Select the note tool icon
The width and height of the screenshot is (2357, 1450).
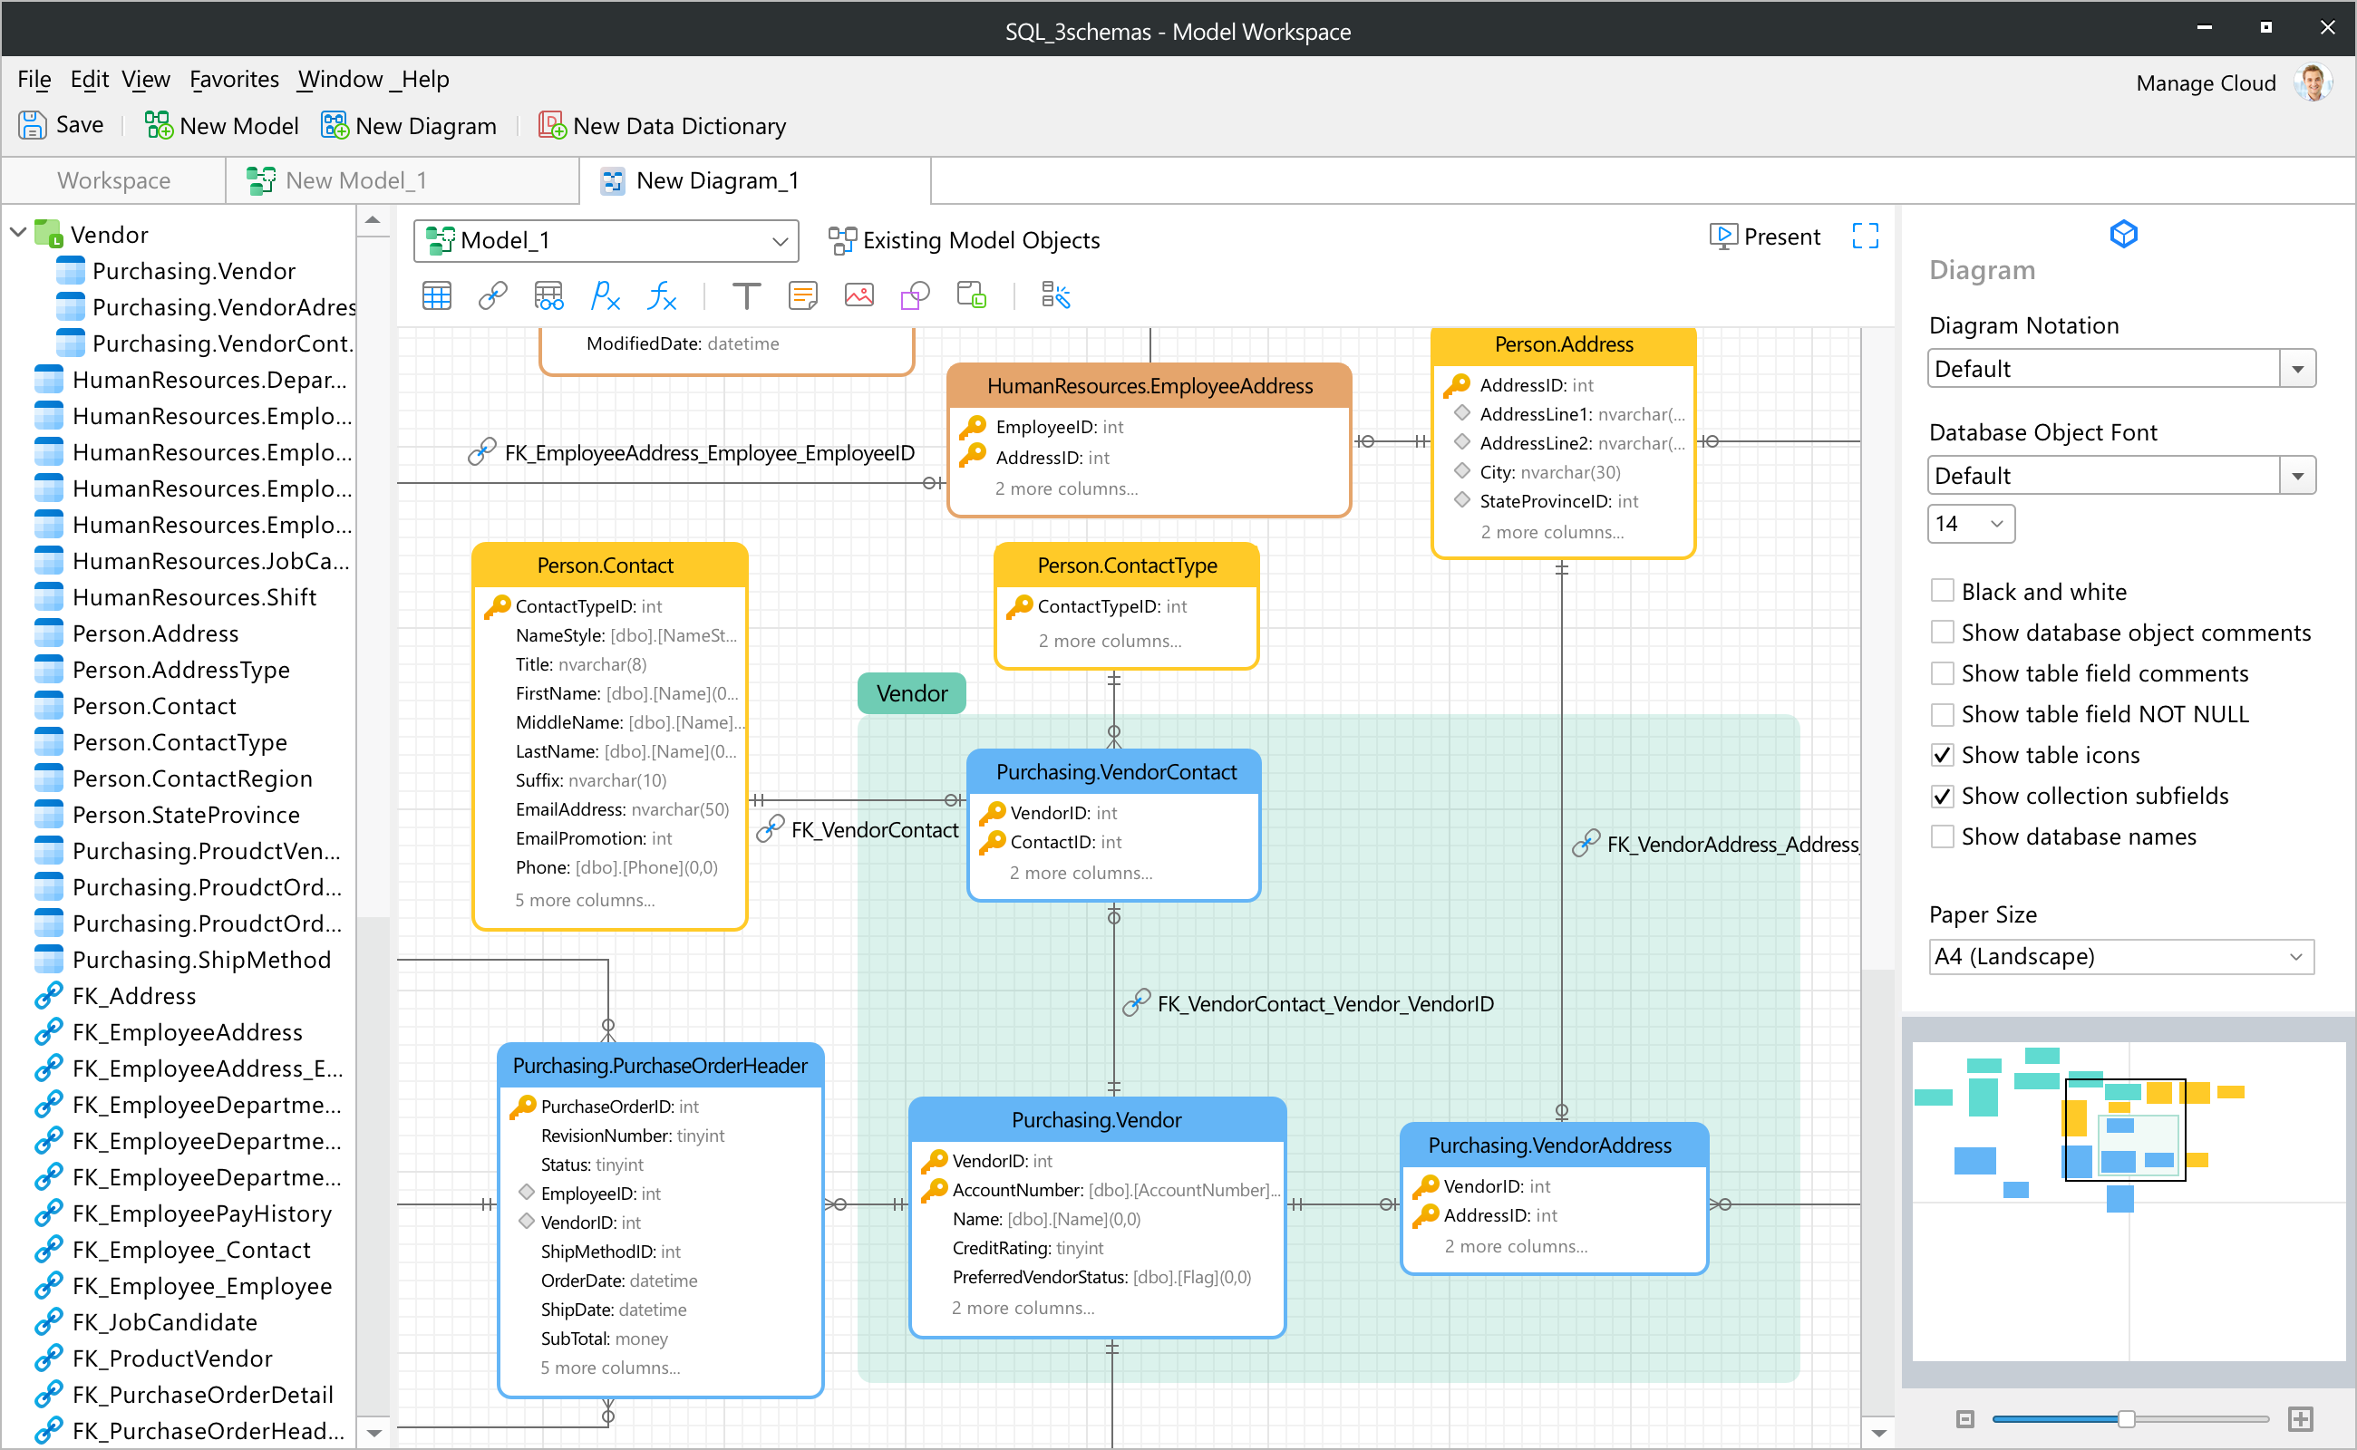pos(802,296)
